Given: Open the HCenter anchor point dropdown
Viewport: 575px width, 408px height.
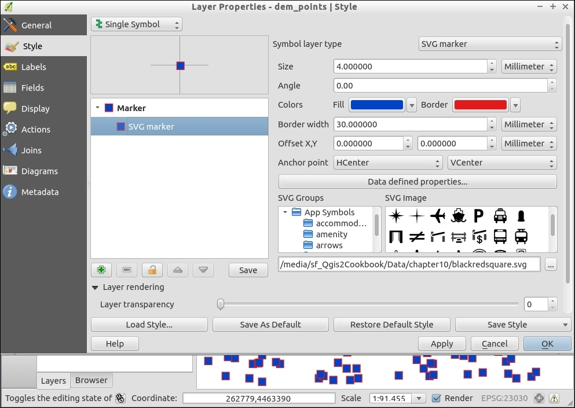Looking at the screenshot, I should pos(388,163).
